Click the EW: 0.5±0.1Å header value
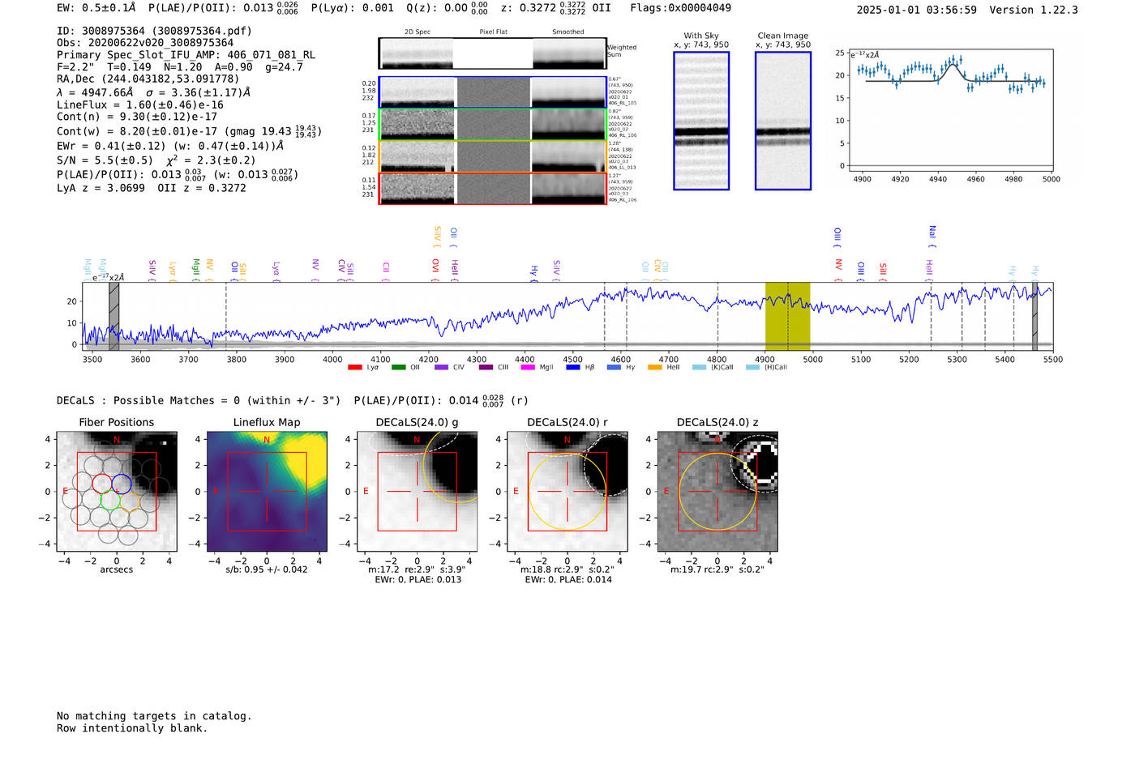This screenshot has height=772, width=1135. (x=96, y=7)
